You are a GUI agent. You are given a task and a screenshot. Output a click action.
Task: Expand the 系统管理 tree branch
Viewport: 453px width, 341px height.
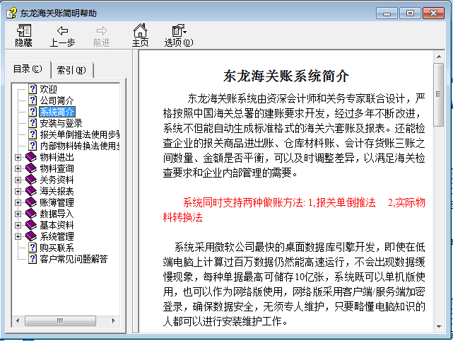[18, 236]
